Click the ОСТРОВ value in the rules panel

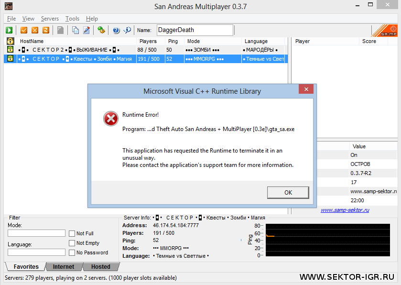pos(360,164)
